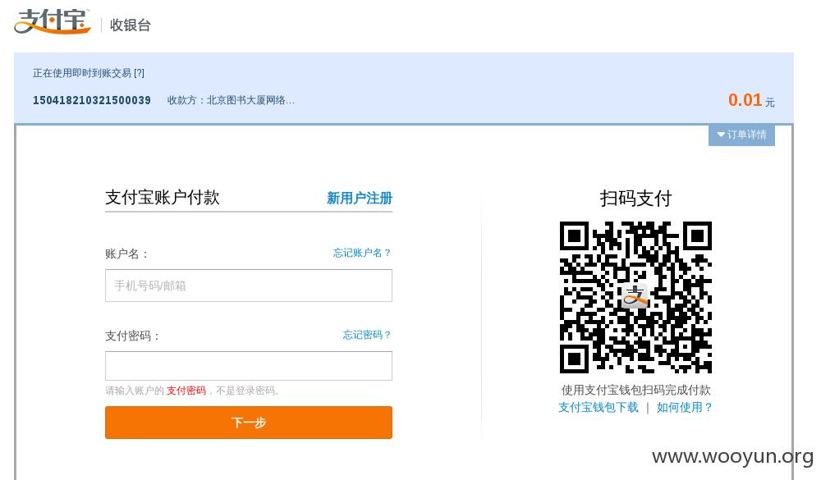
Task: Open the 新用户注册 link
Action: [x=360, y=199]
